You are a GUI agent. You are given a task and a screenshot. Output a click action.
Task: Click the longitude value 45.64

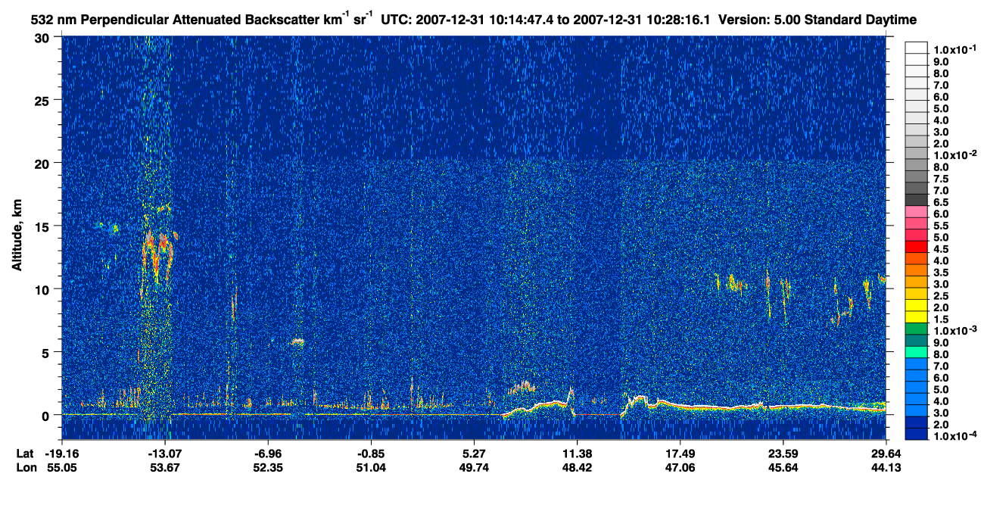tap(783, 468)
